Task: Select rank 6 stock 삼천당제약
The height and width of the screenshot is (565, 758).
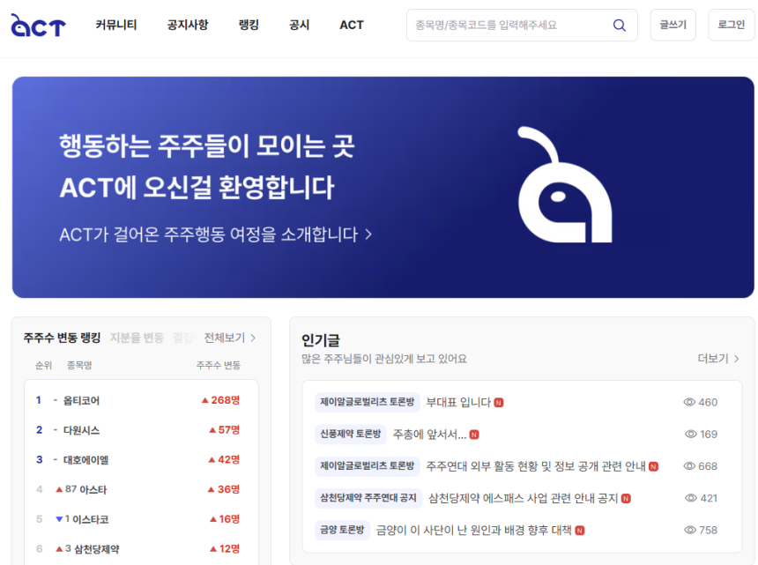Action: 97,549
